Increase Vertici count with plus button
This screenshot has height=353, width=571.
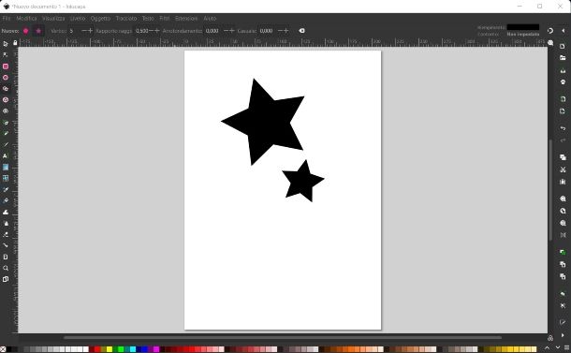(90, 31)
